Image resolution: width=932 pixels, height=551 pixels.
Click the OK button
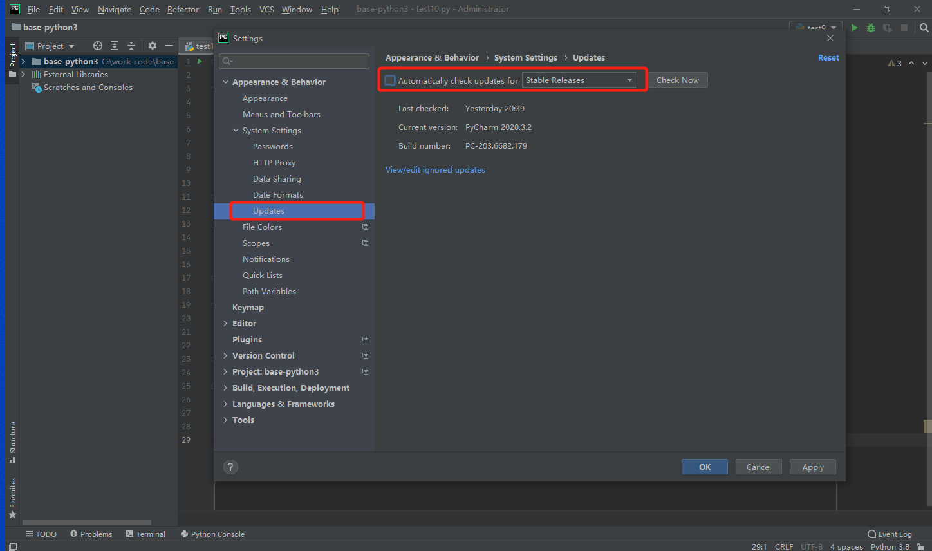click(705, 467)
